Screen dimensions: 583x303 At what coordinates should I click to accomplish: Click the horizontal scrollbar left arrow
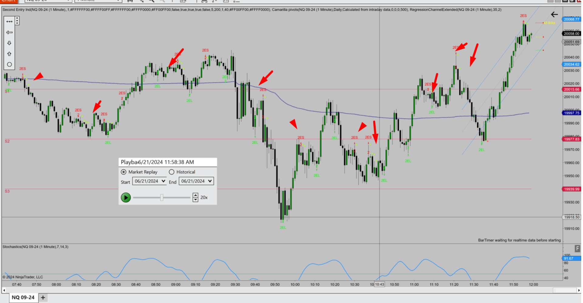4,290
